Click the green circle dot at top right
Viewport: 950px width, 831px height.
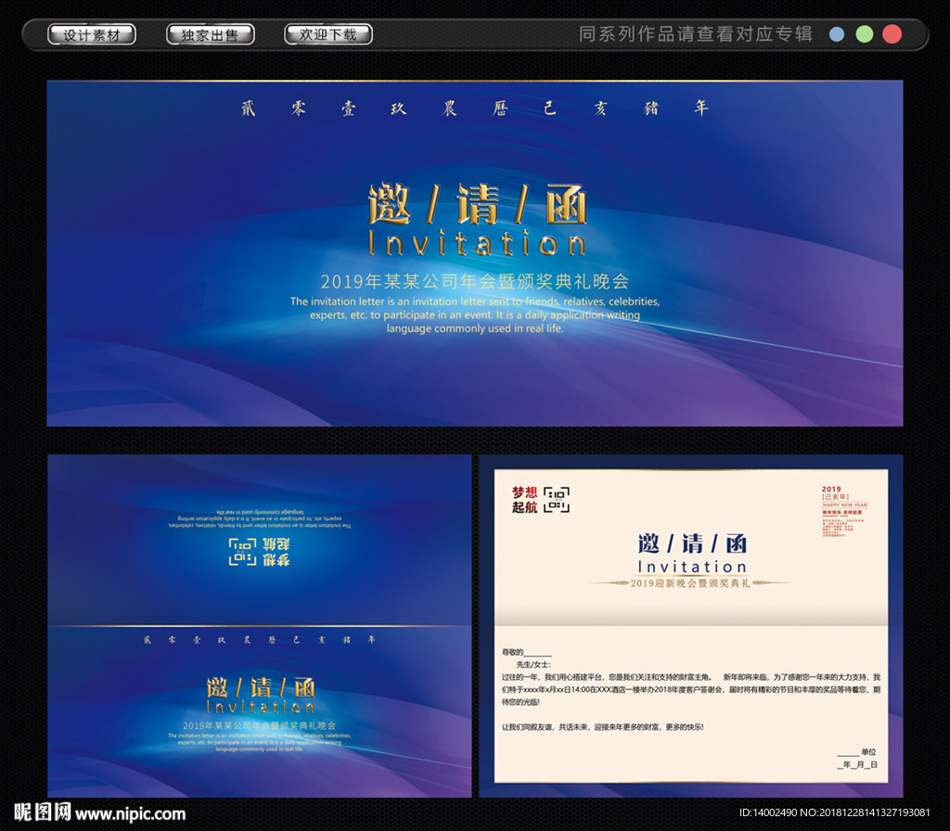[x=864, y=34]
